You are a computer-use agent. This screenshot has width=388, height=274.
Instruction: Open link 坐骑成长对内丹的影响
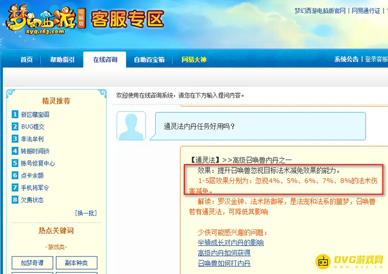tap(231, 243)
